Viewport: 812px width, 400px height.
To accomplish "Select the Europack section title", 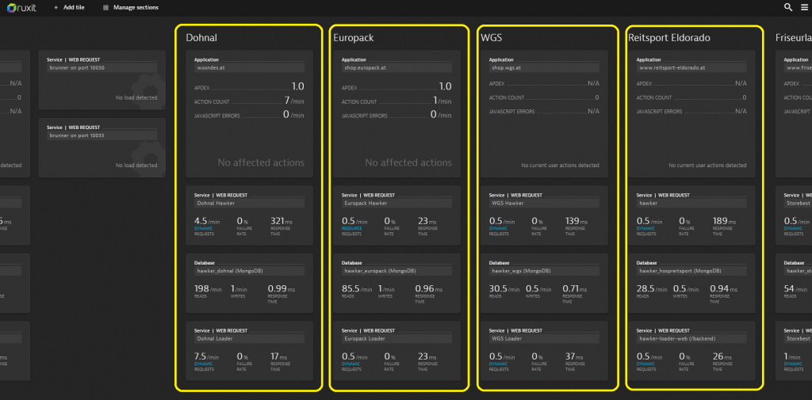I will coord(354,38).
